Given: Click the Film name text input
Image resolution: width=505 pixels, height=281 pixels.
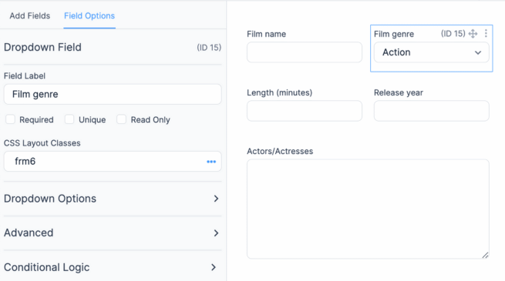Looking at the screenshot, I should 305,52.
